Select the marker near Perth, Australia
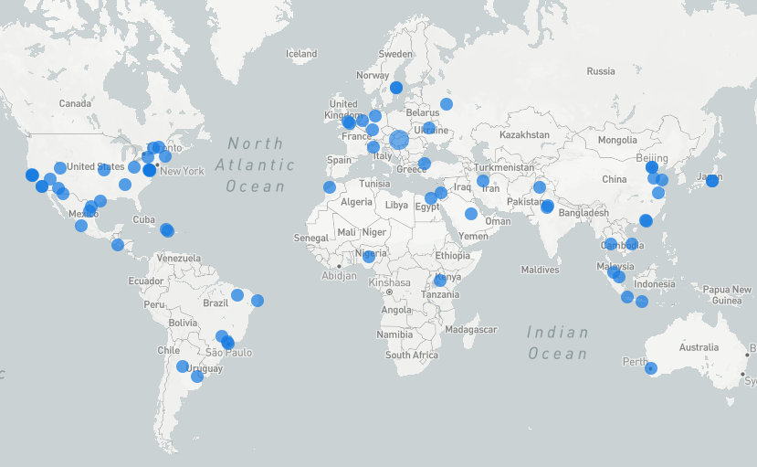The height and width of the screenshot is (467, 757). pyautogui.click(x=651, y=368)
